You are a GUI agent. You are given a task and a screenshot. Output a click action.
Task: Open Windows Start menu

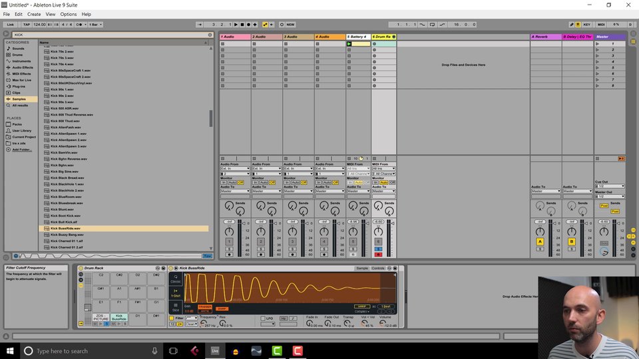10,351
